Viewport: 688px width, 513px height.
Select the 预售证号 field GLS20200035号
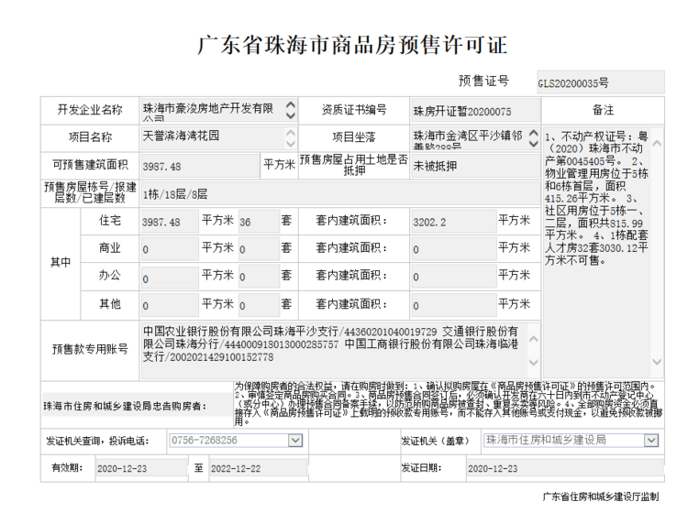click(x=600, y=82)
